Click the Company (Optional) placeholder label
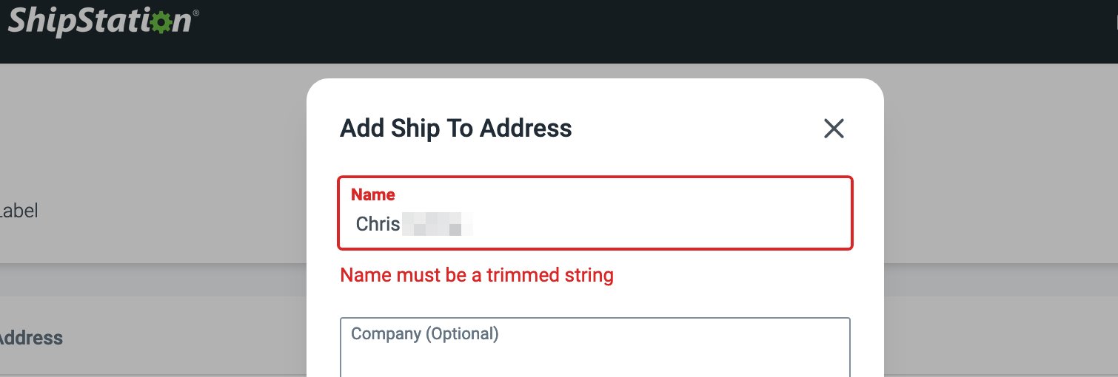This screenshot has width=1118, height=377. click(425, 334)
